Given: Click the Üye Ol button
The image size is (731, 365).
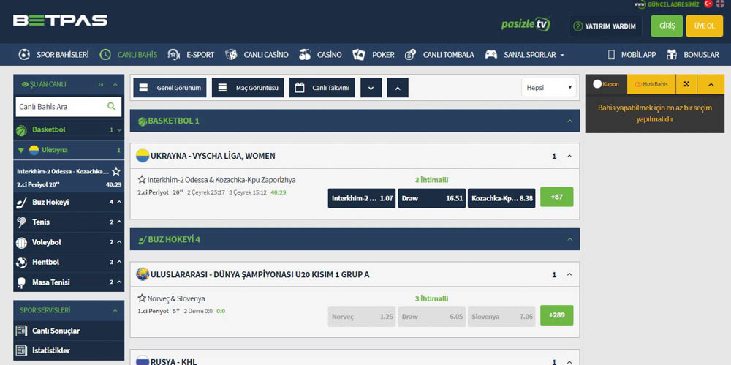Looking at the screenshot, I should point(704,26).
